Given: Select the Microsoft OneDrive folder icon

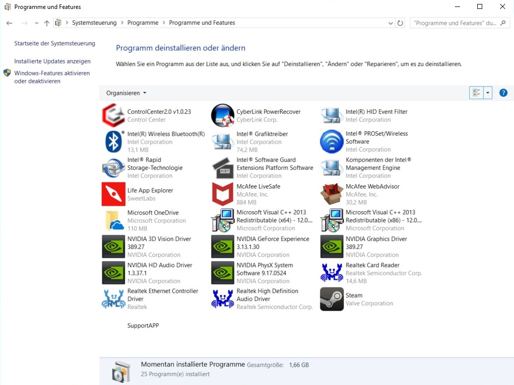Looking at the screenshot, I should click(x=115, y=220).
